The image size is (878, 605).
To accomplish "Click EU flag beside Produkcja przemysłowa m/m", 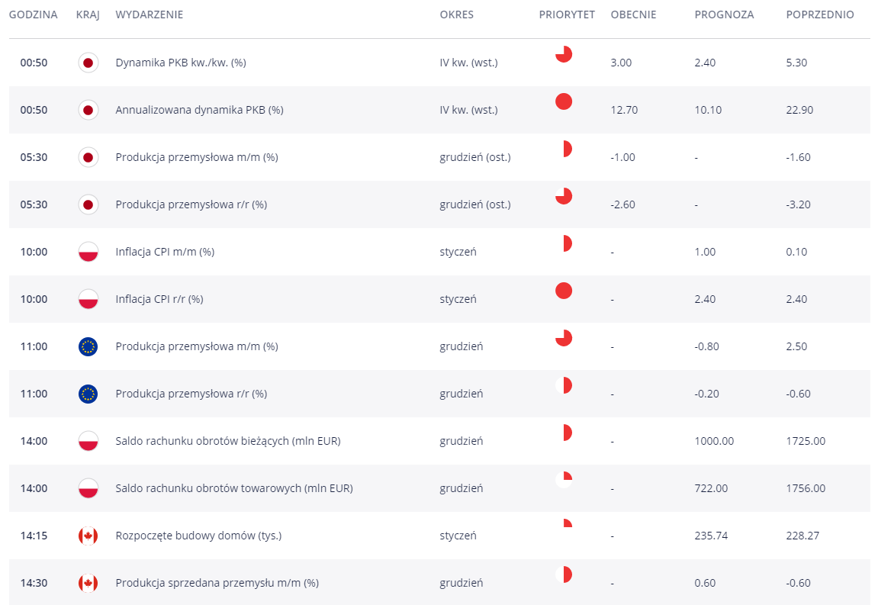I will [x=88, y=346].
